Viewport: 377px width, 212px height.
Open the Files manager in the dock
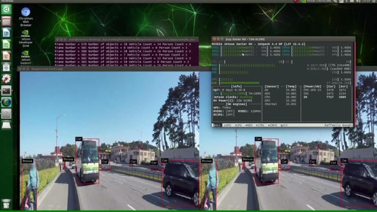click(x=6, y=21)
